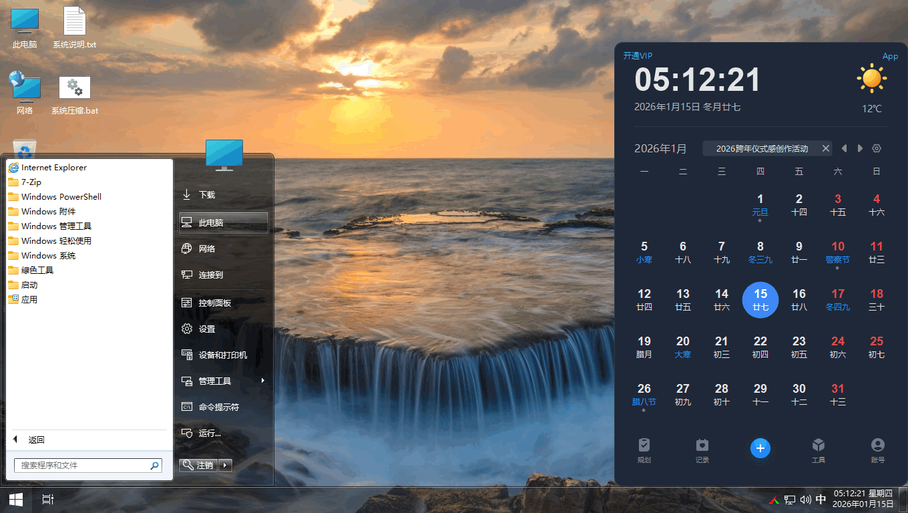Click the 开通VIP link
Screen dimensions: 908x513
[x=638, y=56]
